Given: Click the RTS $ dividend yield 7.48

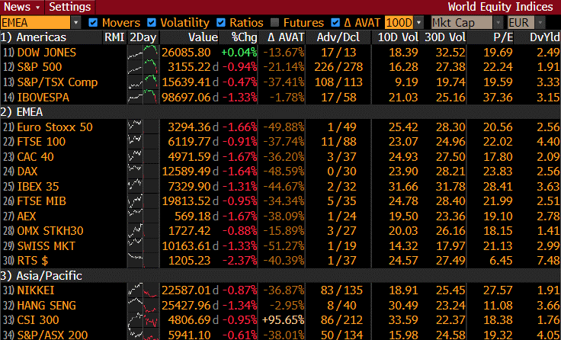Looking at the screenshot, I should point(548,261).
